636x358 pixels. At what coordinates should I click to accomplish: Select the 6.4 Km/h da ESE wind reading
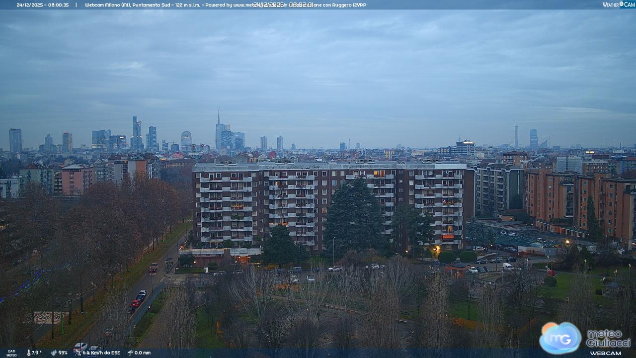click(101, 353)
